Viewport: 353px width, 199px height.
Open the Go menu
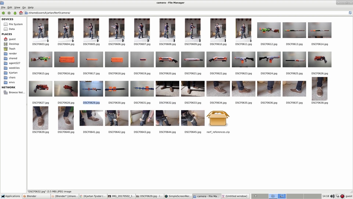(24, 7)
